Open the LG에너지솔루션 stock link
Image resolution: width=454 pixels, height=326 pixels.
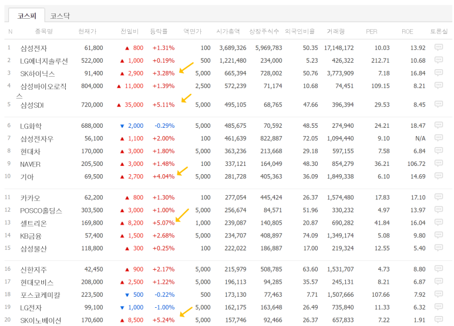click(44, 61)
